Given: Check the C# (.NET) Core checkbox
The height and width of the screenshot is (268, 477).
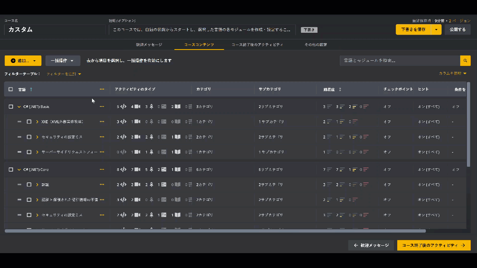Looking at the screenshot, I should point(10,169).
